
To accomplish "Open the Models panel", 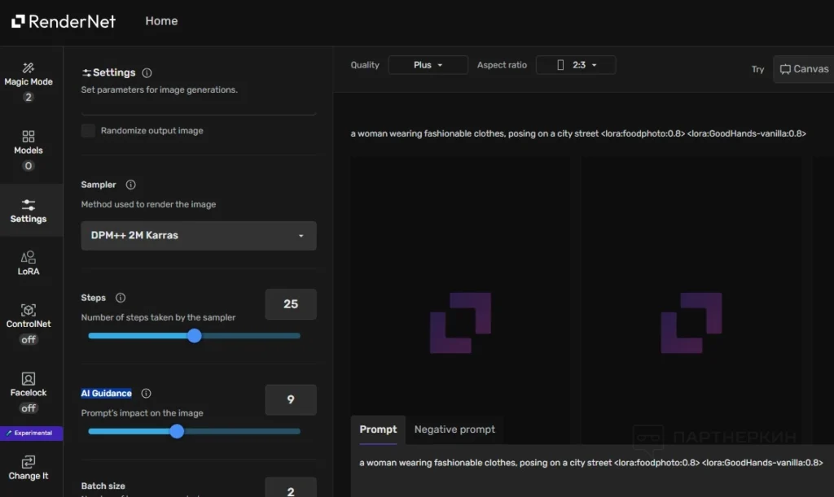I will pos(29,150).
